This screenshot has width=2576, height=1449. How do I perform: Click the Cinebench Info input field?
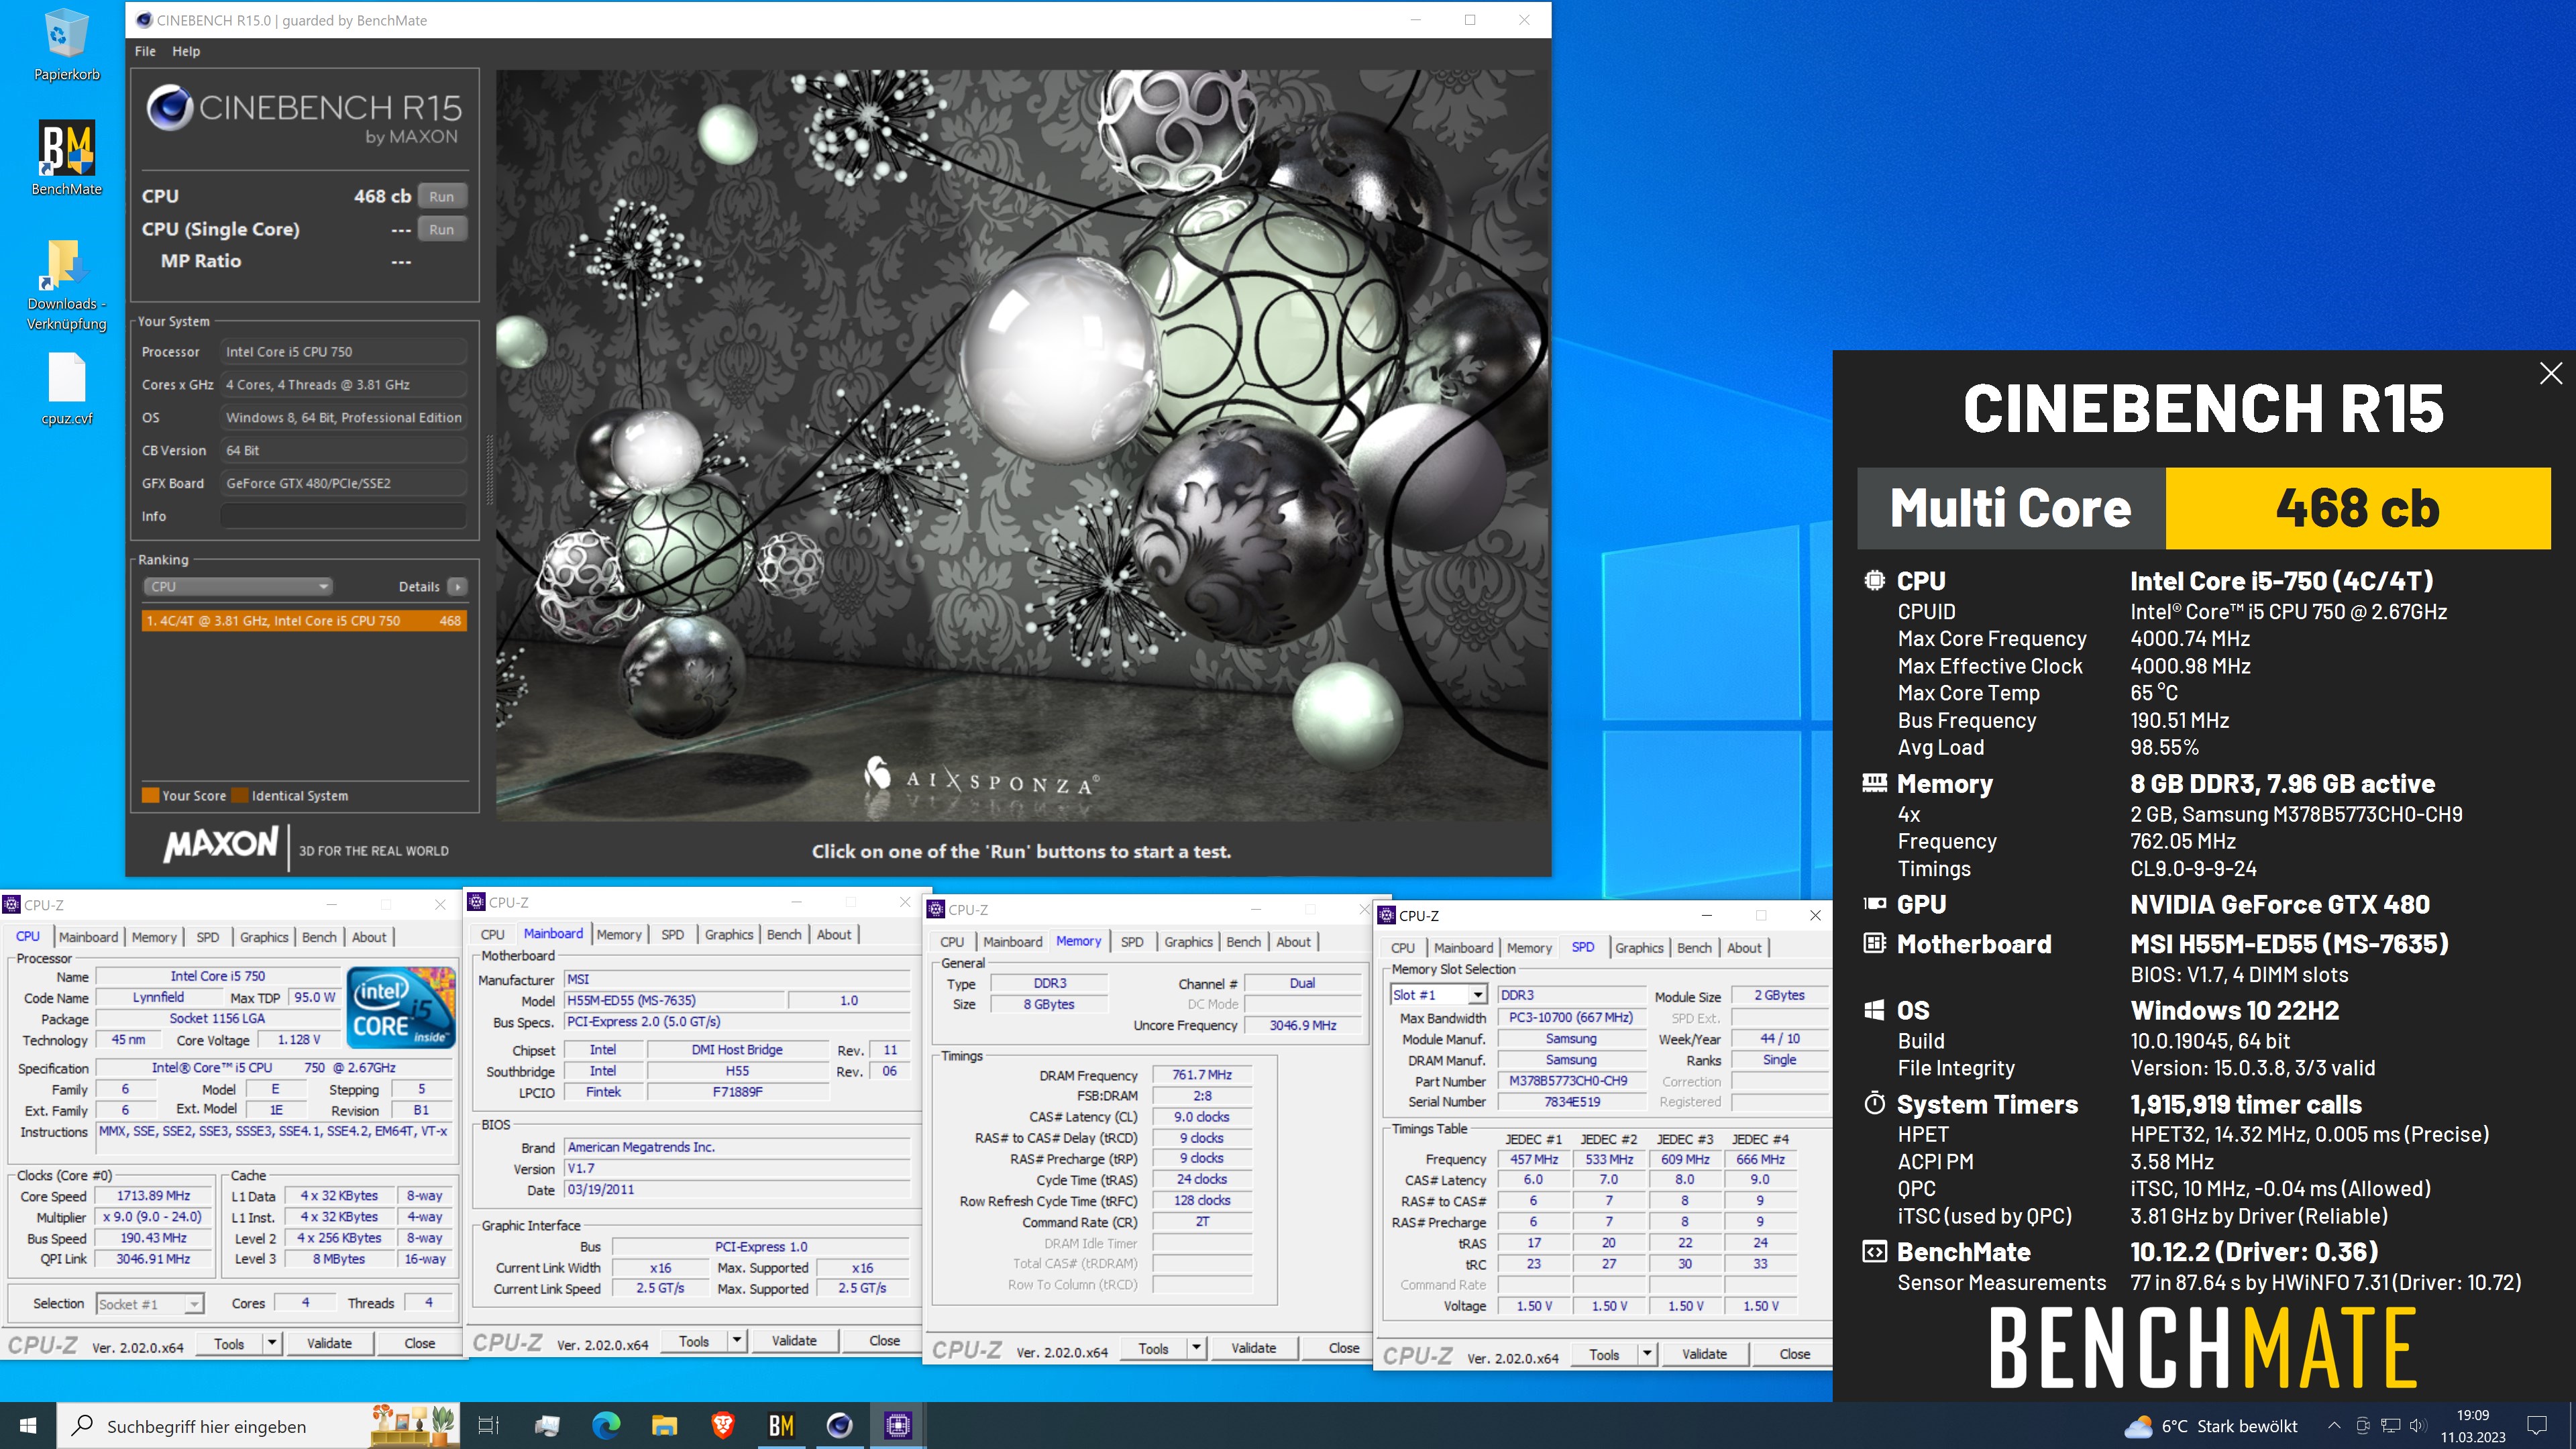click(343, 516)
